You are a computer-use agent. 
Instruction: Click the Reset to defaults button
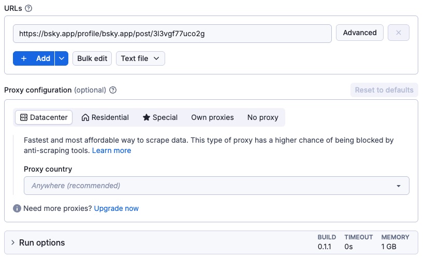[x=384, y=90]
